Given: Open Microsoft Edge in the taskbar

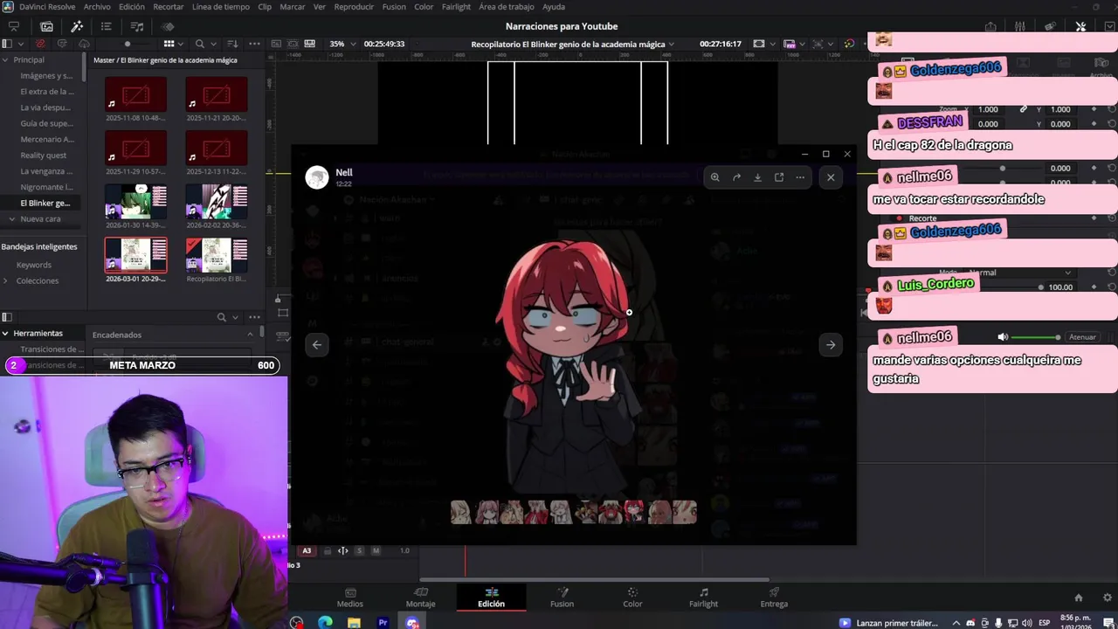Looking at the screenshot, I should 325,623.
